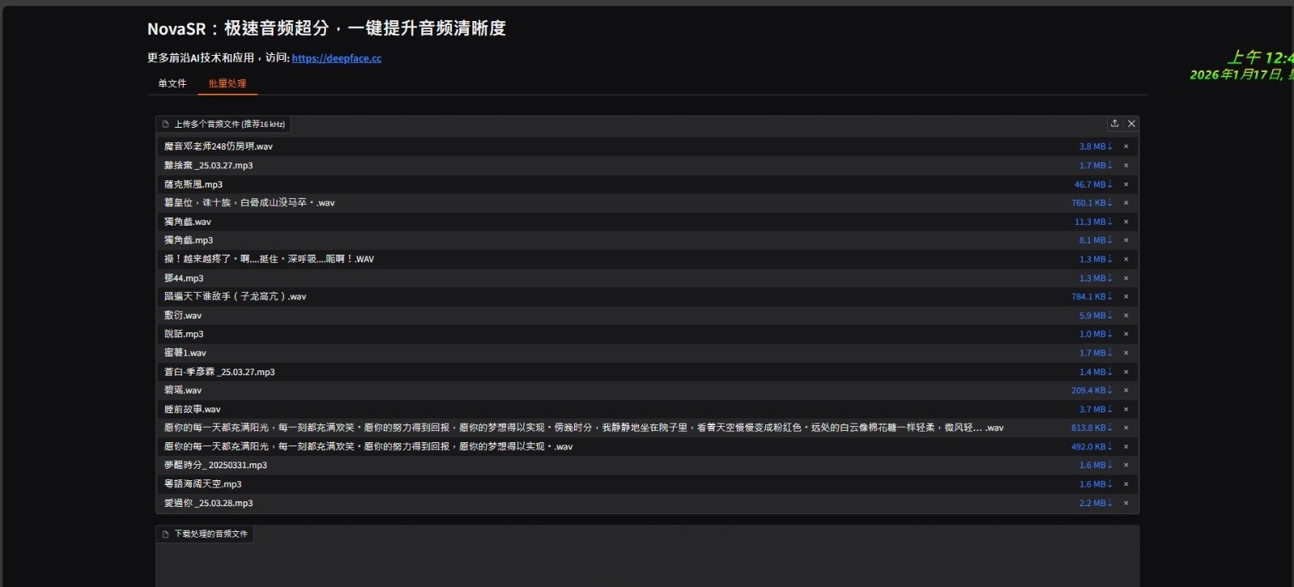Remove 夢醒時分_ 20250331.mp3 from the list
The width and height of the screenshot is (1294, 587).
(1126, 465)
